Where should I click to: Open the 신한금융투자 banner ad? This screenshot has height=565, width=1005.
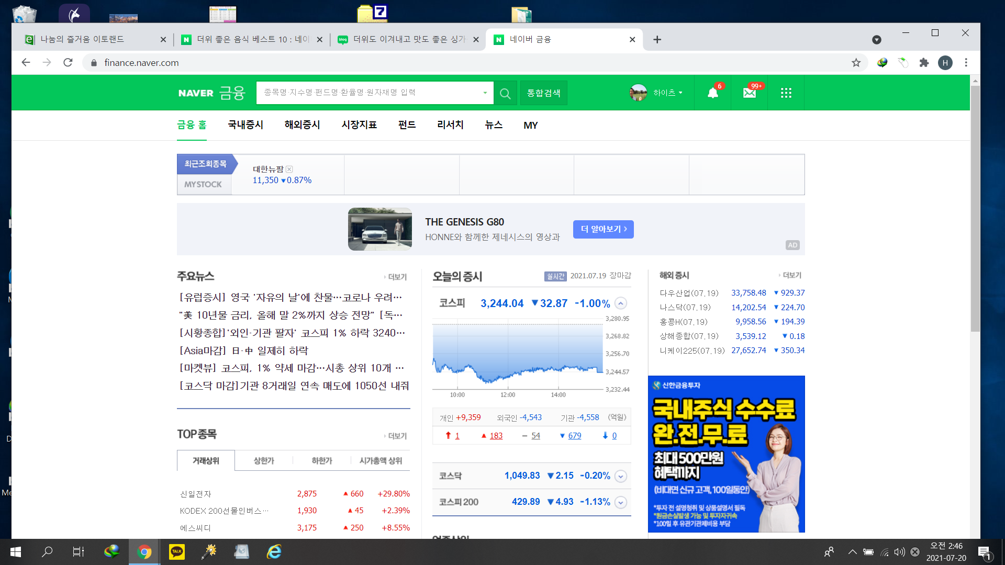726,454
